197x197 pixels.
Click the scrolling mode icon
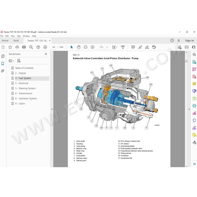pyautogui.click(x=123, y=47)
